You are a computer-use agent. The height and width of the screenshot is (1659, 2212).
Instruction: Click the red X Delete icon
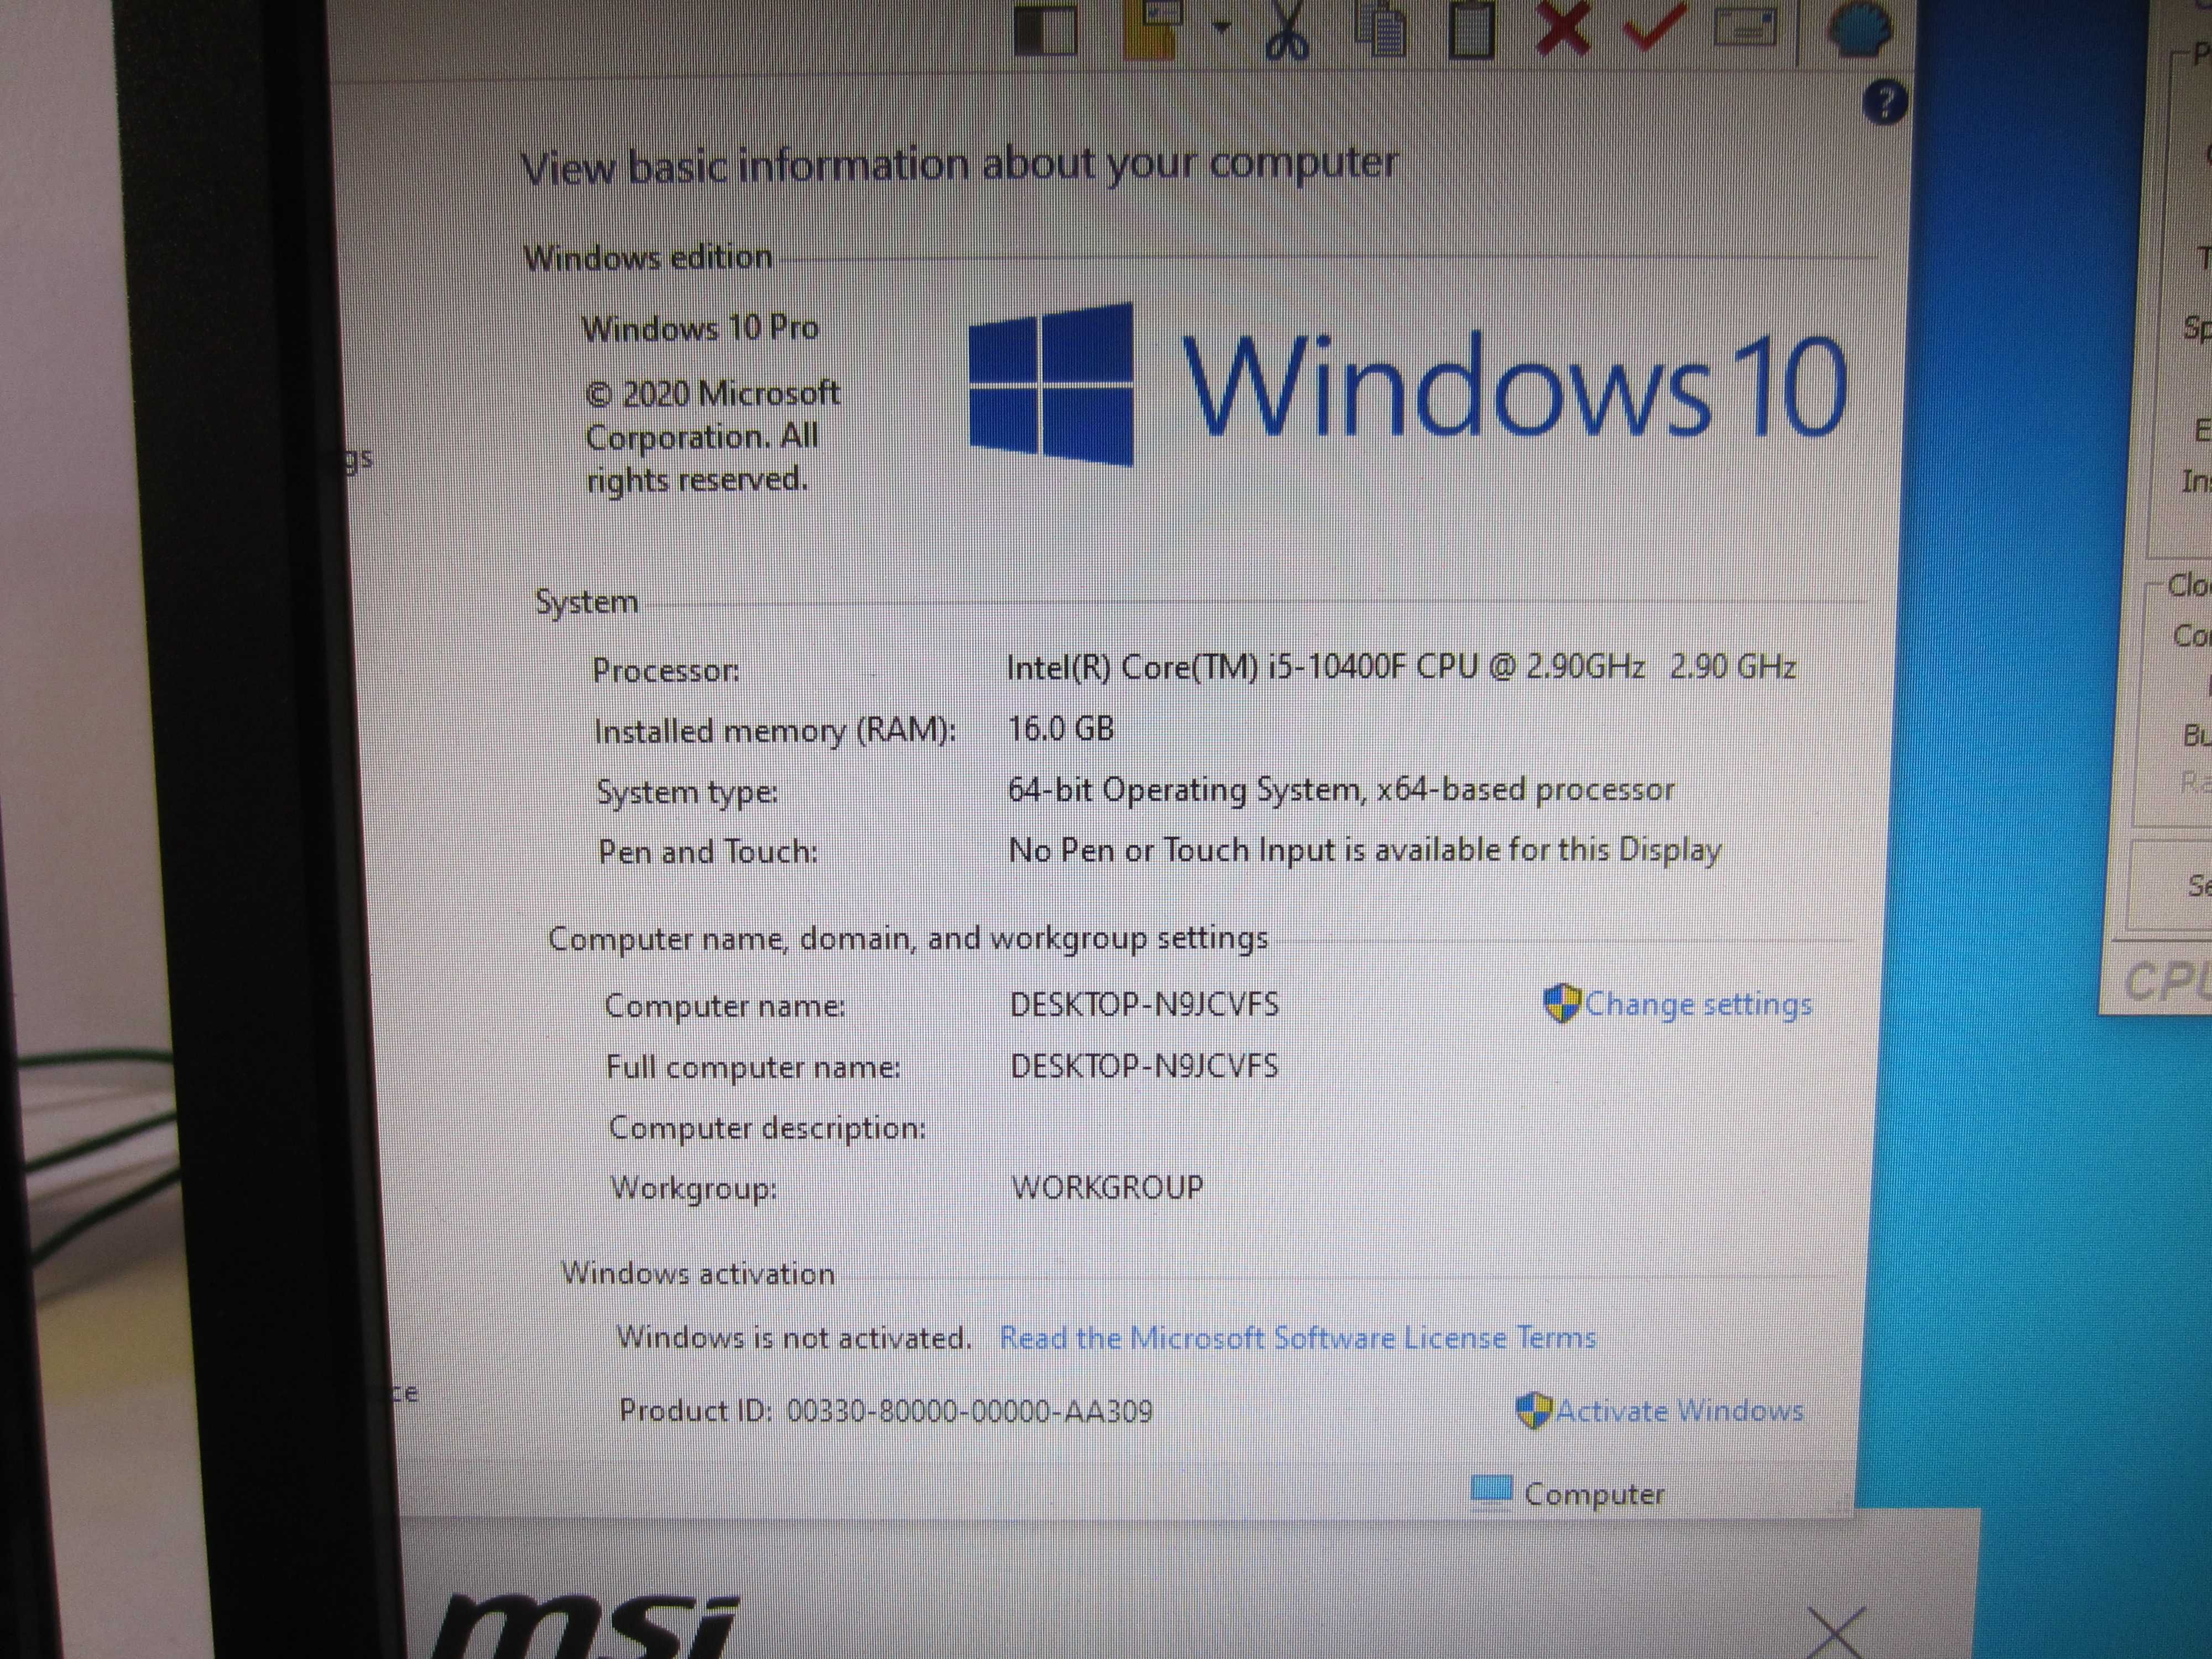click(x=1563, y=28)
